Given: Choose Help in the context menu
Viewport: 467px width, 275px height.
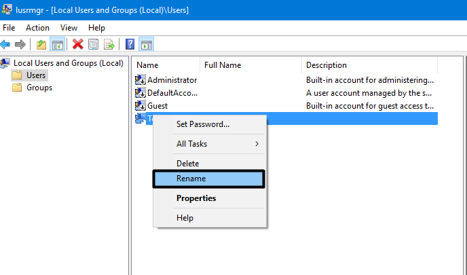Looking at the screenshot, I should 210,218.
